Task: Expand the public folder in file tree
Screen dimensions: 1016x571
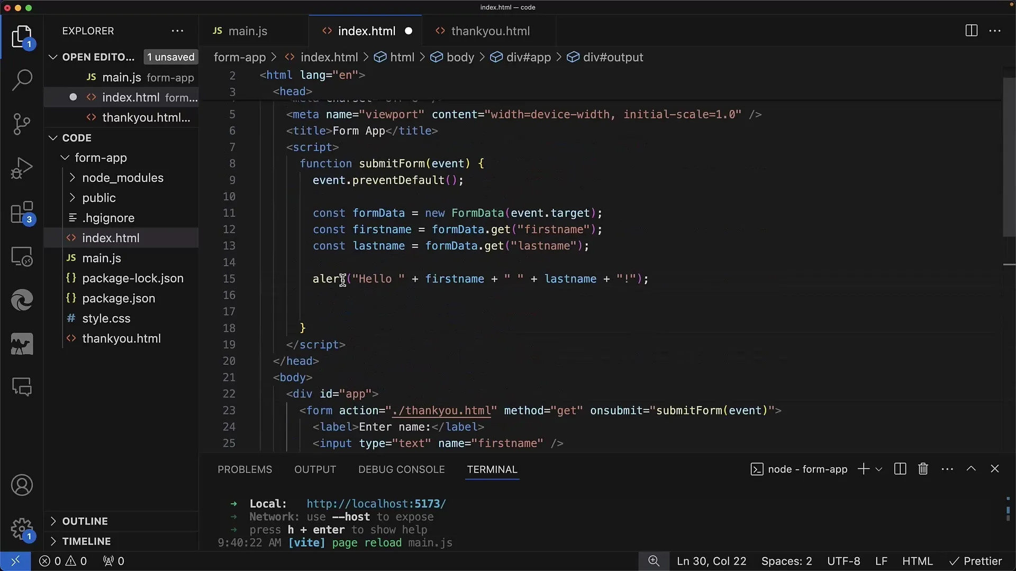Action: tap(73, 197)
